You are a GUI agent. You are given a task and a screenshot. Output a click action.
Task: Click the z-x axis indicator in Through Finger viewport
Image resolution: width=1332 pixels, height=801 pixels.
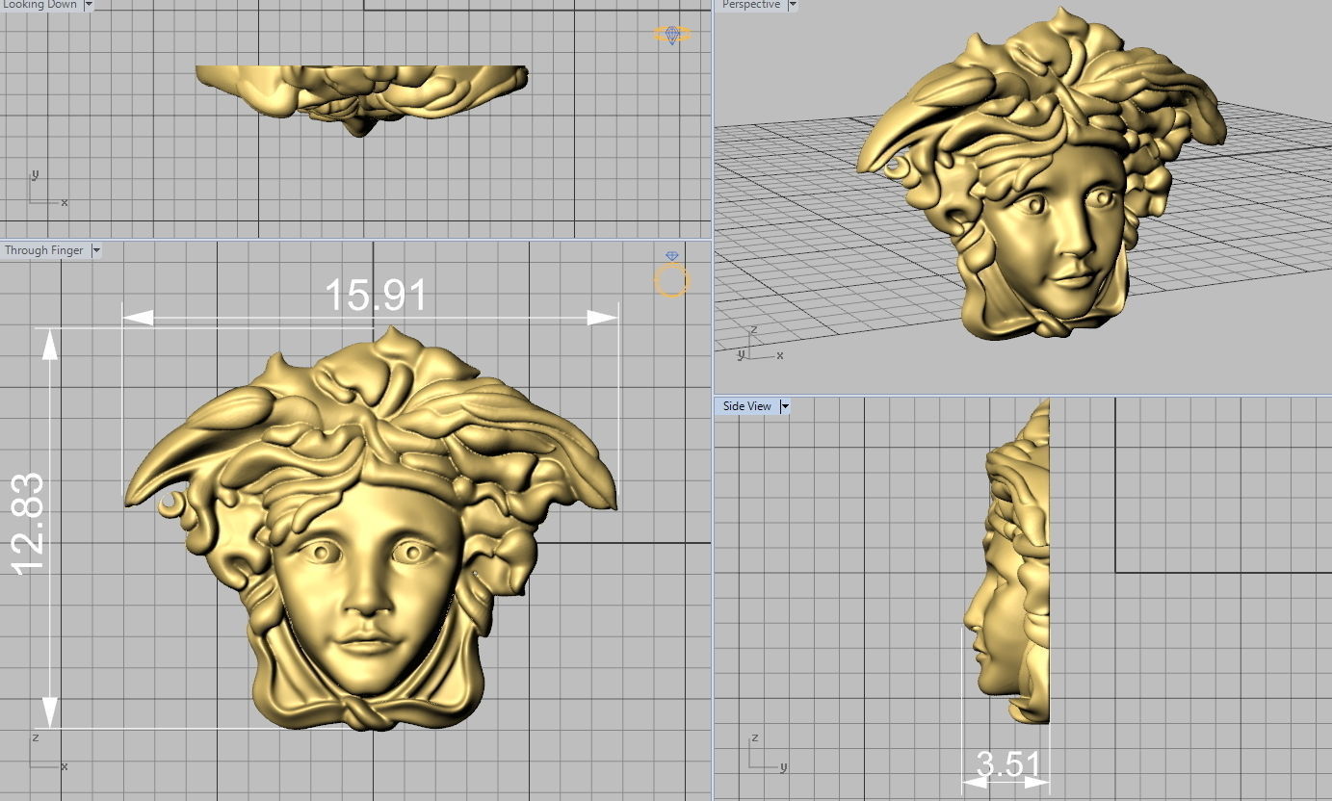click(48, 752)
